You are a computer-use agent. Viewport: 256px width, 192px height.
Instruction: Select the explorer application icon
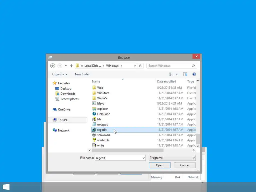point(94,109)
